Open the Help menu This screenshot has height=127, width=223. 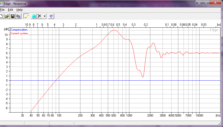point(19,10)
